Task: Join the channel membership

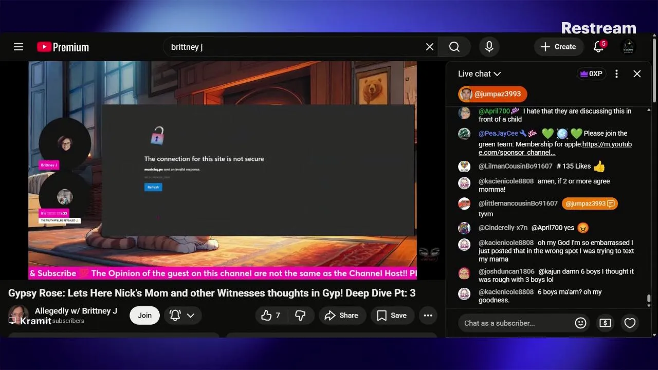Action: click(x=144, y=316)
